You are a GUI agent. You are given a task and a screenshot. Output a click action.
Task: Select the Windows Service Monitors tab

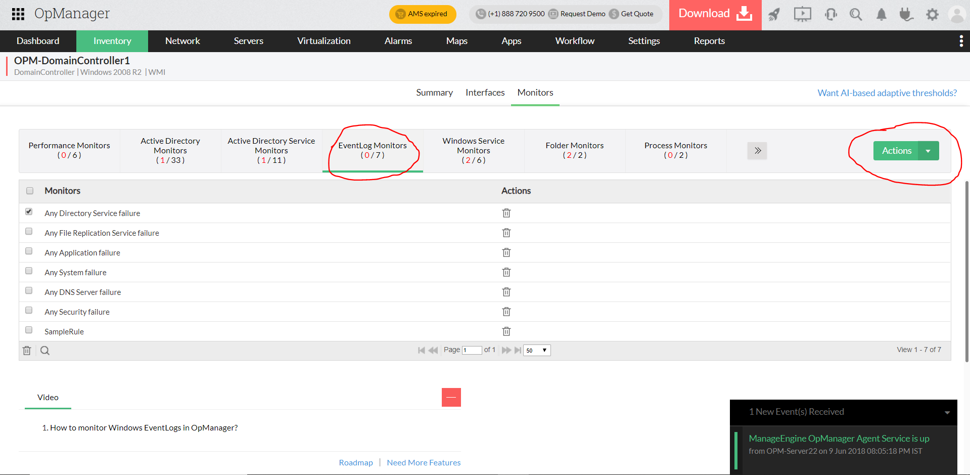pos(474,151)
